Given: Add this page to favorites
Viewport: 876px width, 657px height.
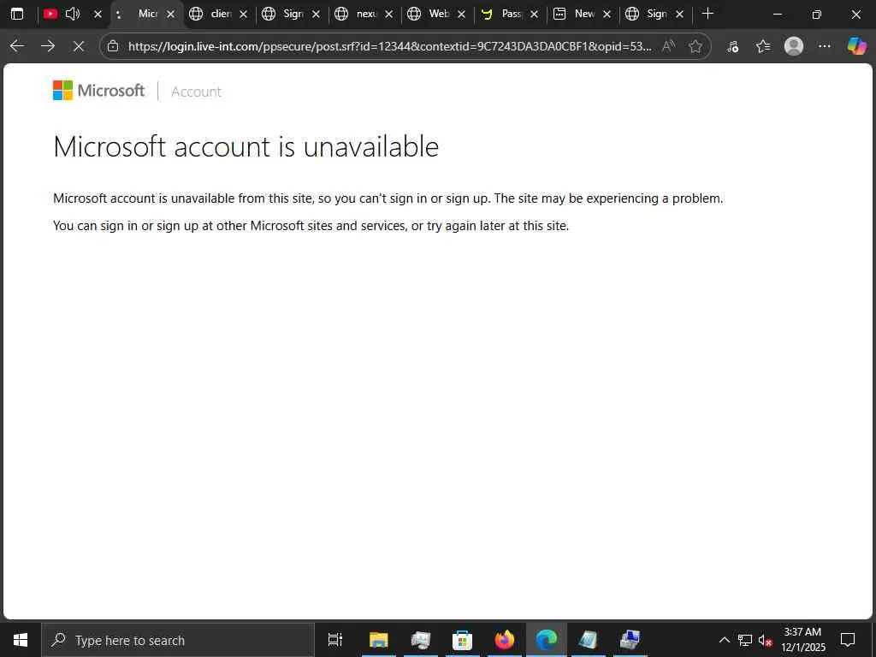Looking at the screenshot, I should click(695, 46).
